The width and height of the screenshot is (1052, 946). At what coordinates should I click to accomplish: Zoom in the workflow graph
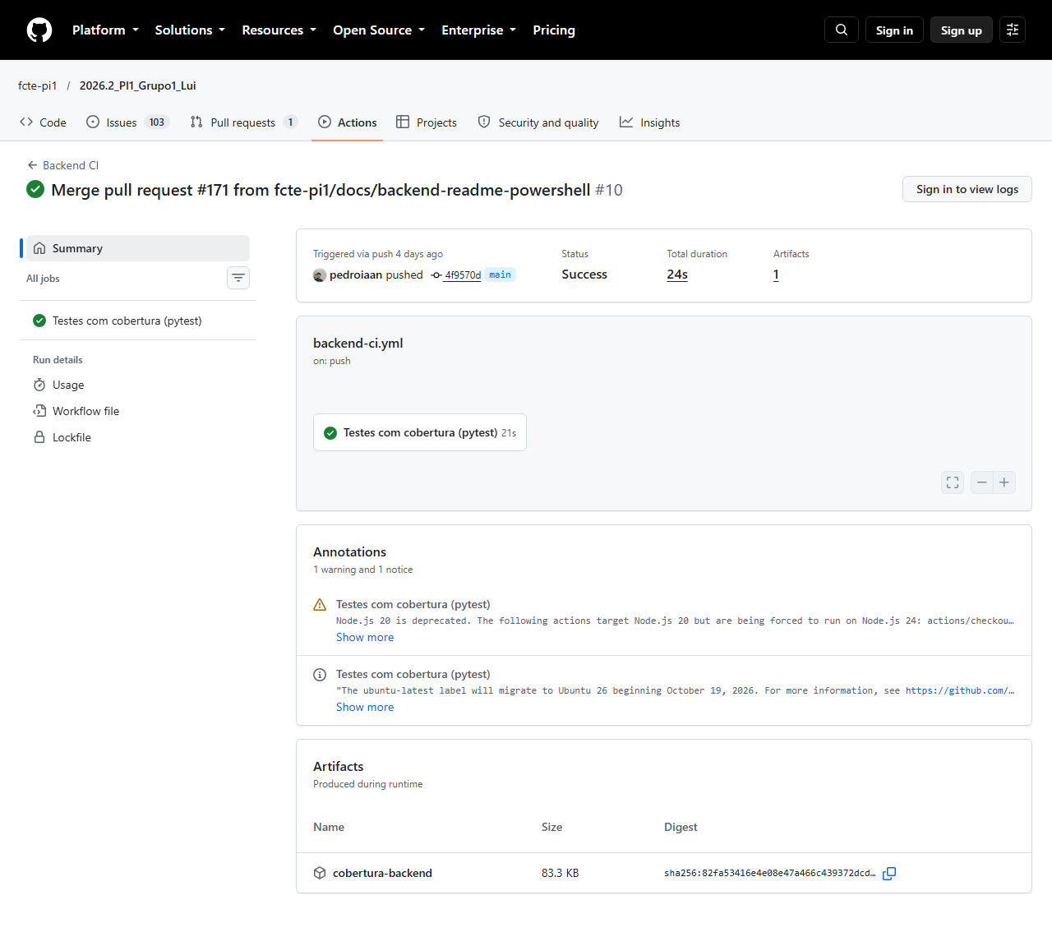tap(1004, 482)
